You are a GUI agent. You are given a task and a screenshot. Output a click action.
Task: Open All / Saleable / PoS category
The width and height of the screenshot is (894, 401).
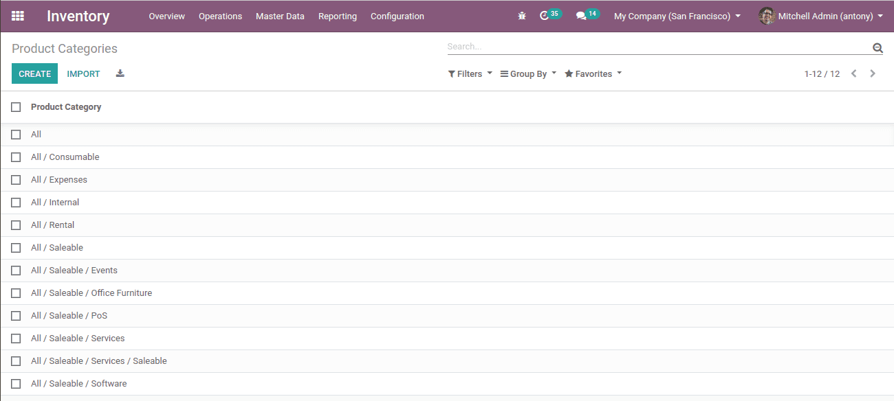point(447,316)
